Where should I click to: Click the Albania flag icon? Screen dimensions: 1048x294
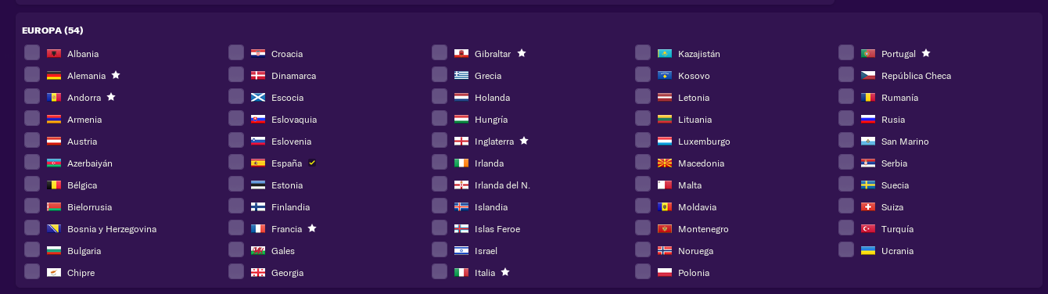click(x=54, y=53)
